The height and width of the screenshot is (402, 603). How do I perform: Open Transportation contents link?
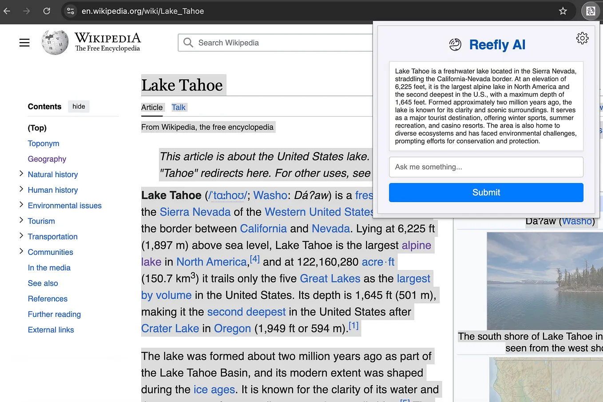coord(53,237)
